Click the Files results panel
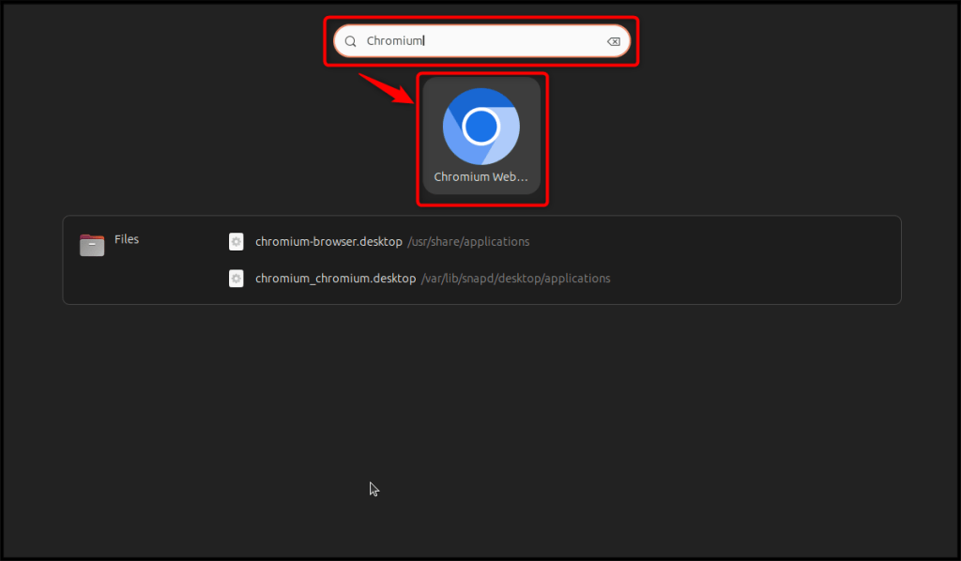Image resolution: width=961 pixels, height=561 pixels. pyautogui.click(x=481, y=260)
